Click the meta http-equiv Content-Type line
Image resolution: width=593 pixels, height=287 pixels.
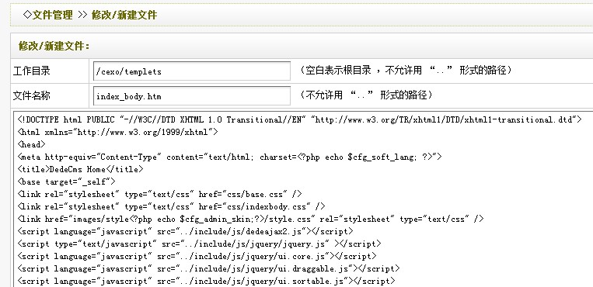pos(229,157)
